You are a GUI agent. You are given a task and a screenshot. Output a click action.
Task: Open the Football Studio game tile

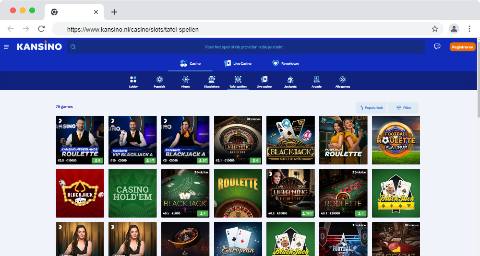343,239
